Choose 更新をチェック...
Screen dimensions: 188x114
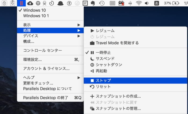(50, 83)
